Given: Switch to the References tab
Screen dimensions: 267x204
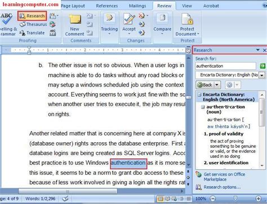Looking at the screenshot, I should point(107,6).
